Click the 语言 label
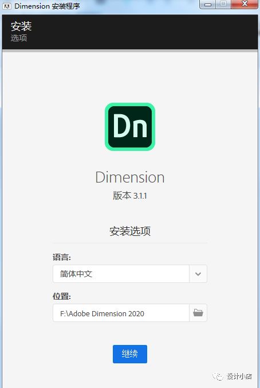Image resolution: width=260 pixels, height=388 pixels. [x=62, y=257]
